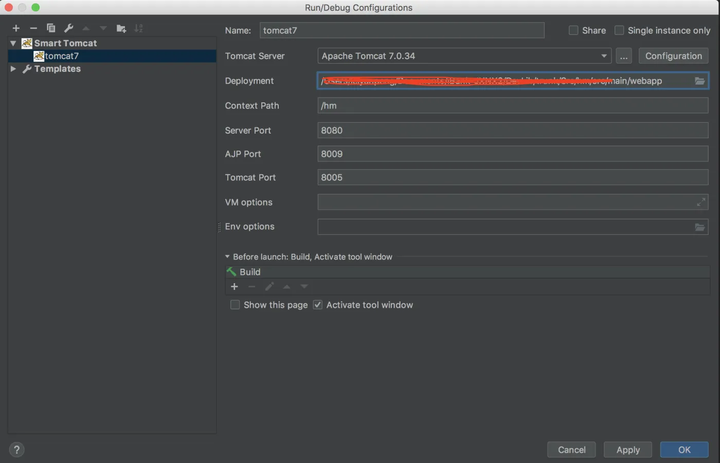Viewport: 720px width, 463px height.
Task: Add a new run configuration
Action: click(16, 28)
